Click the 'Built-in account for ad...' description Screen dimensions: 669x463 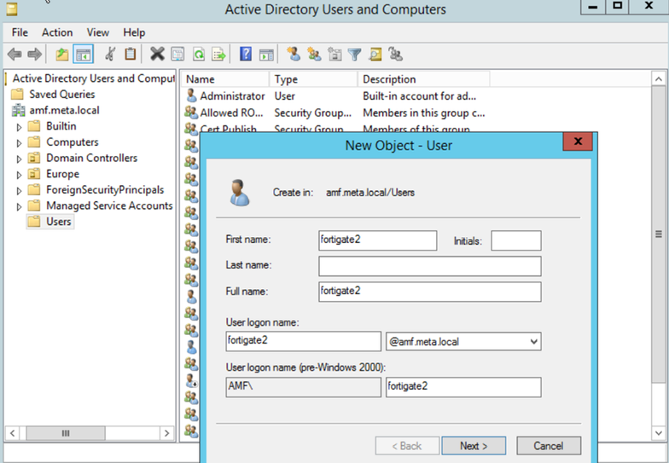click(420, 95)
